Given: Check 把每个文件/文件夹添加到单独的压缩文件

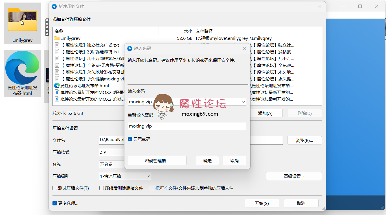Looking at the screenshot, I should (152, 188).
